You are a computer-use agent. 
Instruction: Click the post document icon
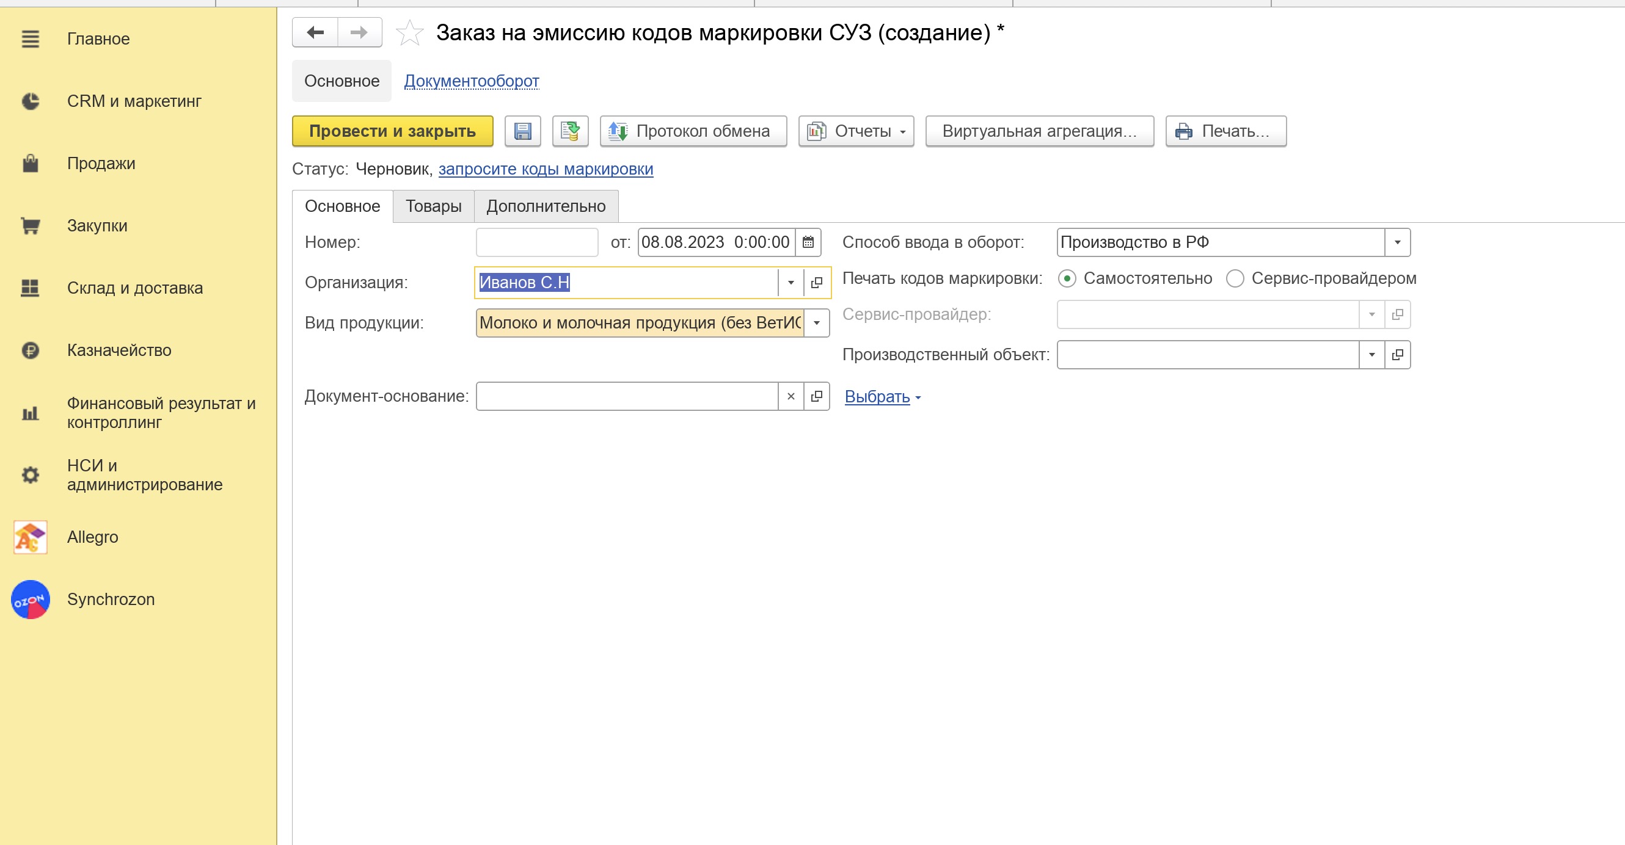570,131
